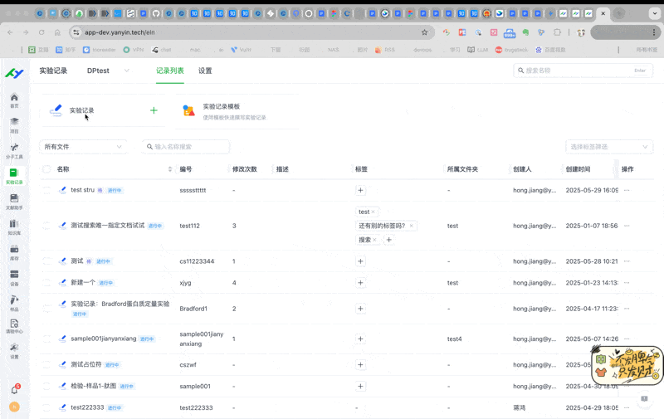Open more actions for the Bradford1 row

click(627, 309)
